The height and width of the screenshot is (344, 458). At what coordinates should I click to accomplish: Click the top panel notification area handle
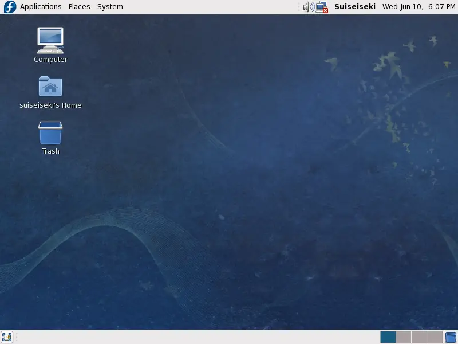(299, 7)
